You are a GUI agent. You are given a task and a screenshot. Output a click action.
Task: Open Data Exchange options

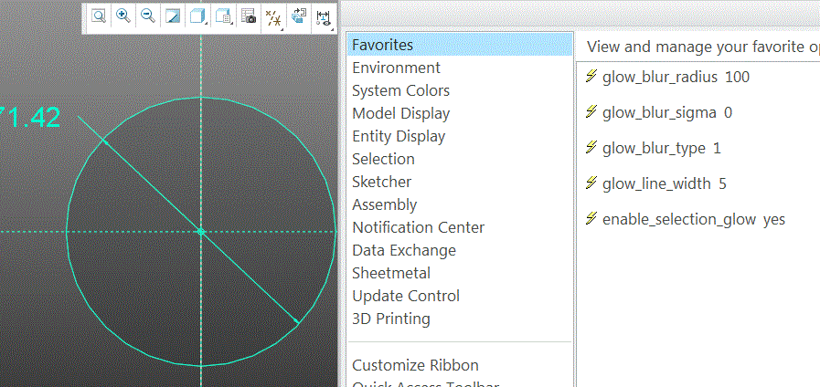click(404, 250)
